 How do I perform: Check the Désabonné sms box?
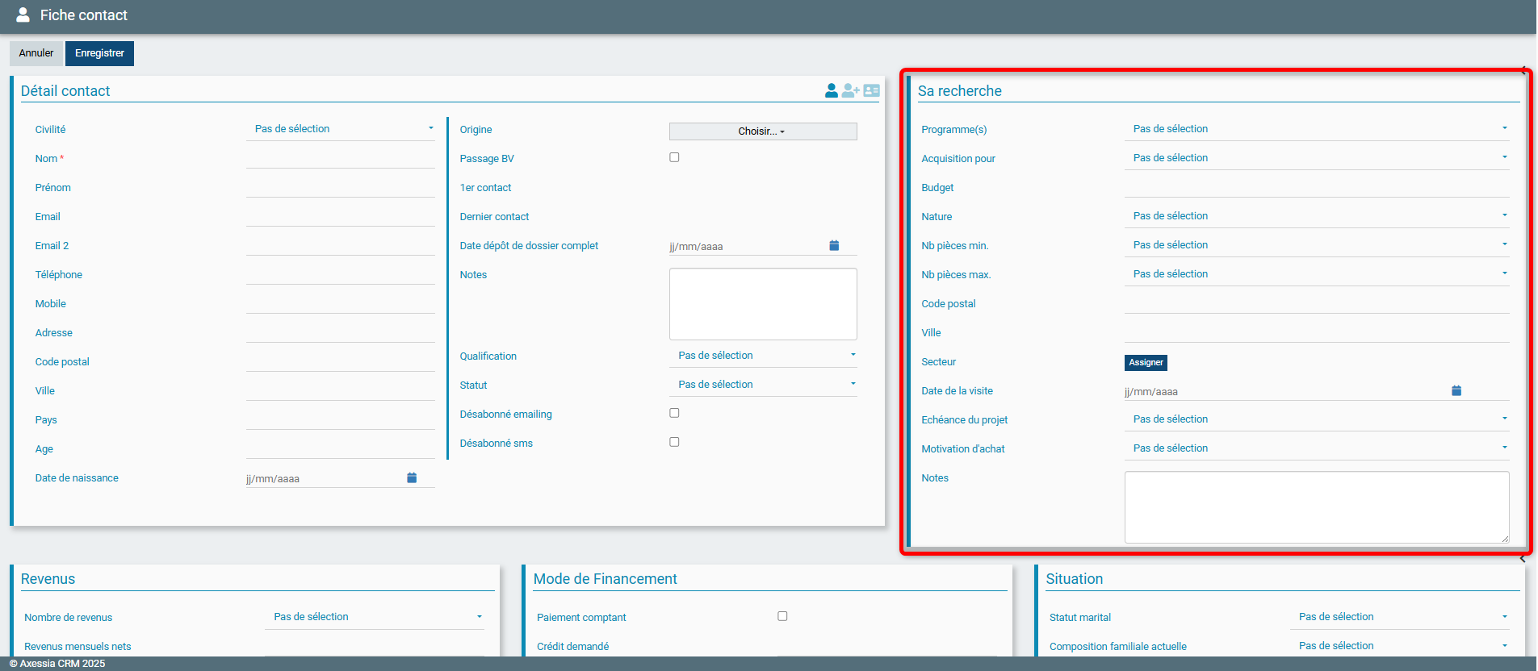click(x=674, y=443)
